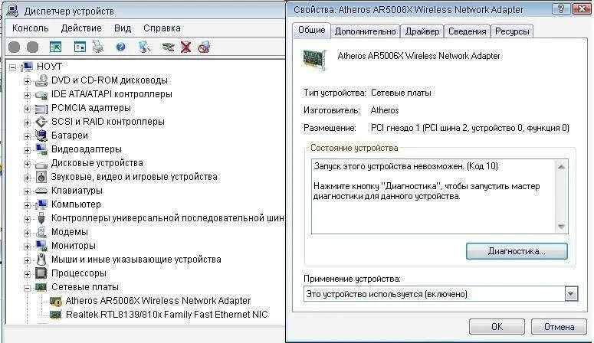This screenshot has height=343, width=594.
Task: Click the Сетевые платы network icon
Action: [41, 287]
